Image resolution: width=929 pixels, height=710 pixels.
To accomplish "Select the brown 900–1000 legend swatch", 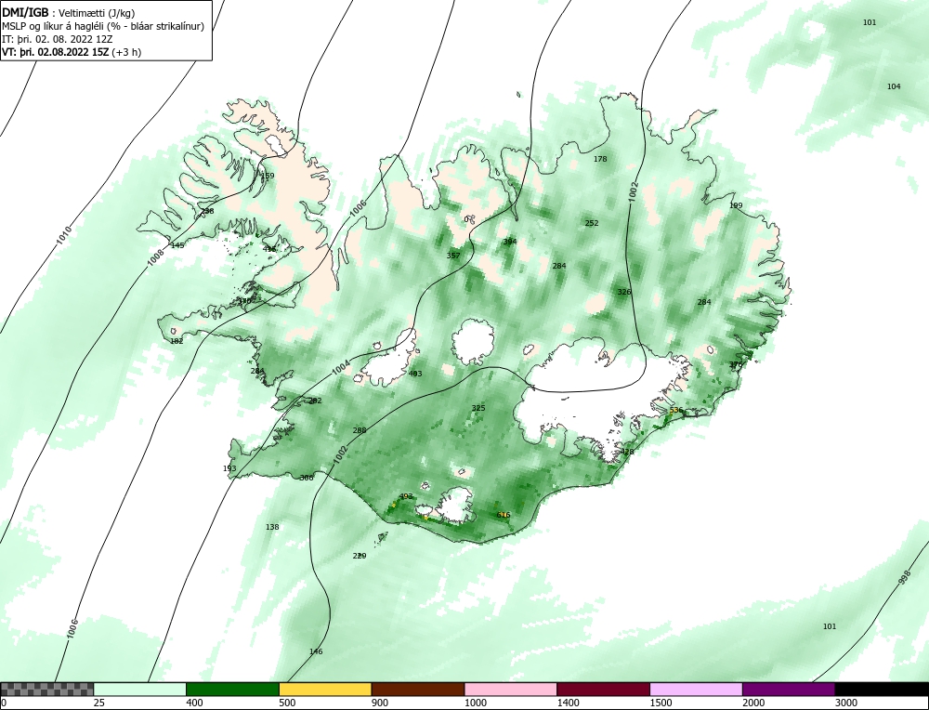I will (x=418, y=689).
